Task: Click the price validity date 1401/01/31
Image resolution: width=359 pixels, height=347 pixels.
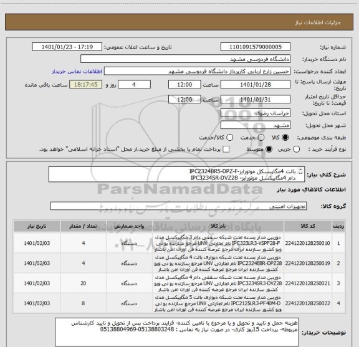Action: coord(256,99)
